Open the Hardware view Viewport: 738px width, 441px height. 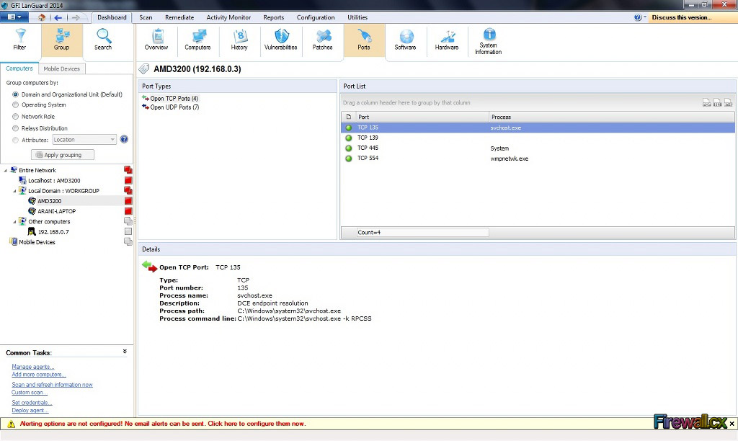[x=447, y=40]
